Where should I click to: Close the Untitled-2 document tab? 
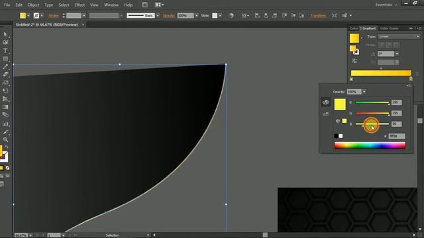pos(83,24)
